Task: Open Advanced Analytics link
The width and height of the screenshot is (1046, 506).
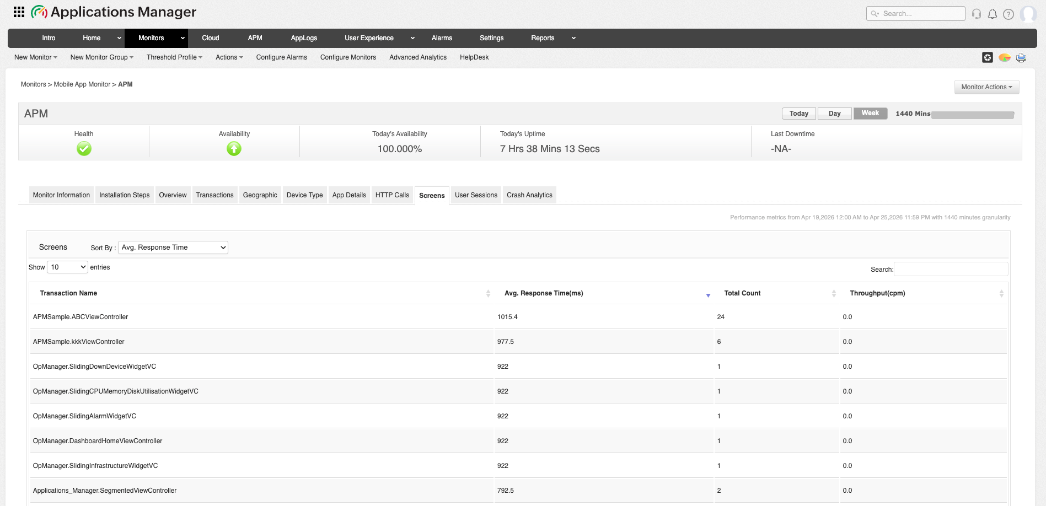Action: [x=418, y=57]
